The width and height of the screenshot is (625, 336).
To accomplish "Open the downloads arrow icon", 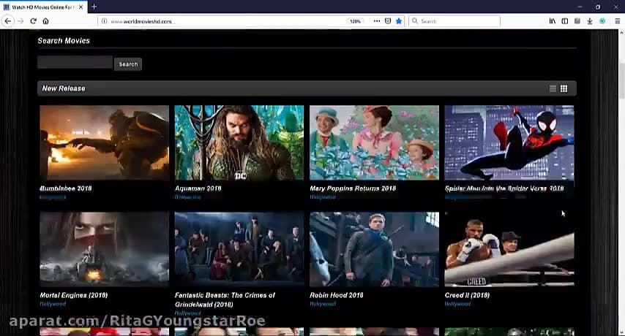I will click(590, 21).
